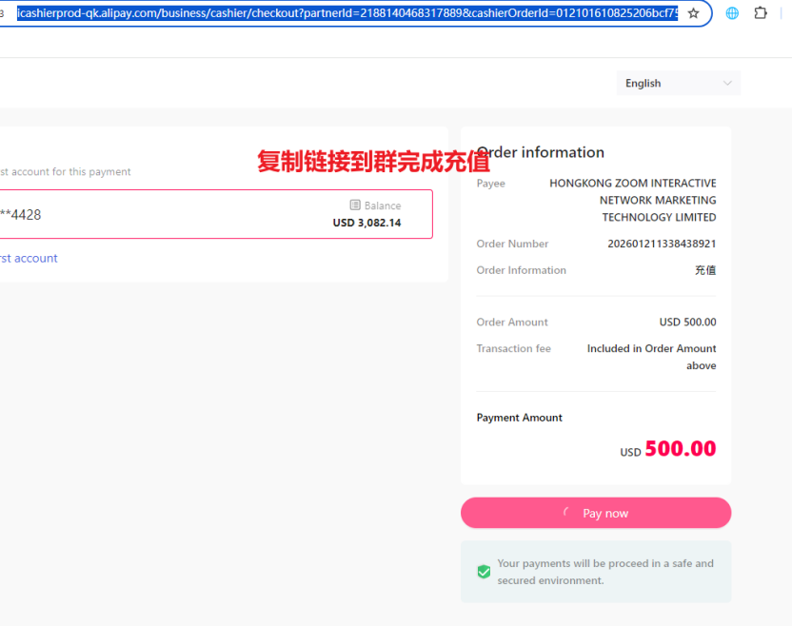Click the Order Amount USD 500.00 value
This screenshot has width=792, height=626.
click(x=687, y=323)
